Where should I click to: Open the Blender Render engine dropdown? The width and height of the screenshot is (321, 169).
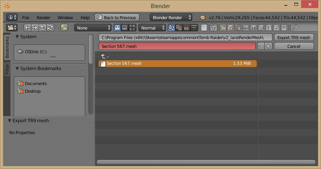tap(171, 18)
